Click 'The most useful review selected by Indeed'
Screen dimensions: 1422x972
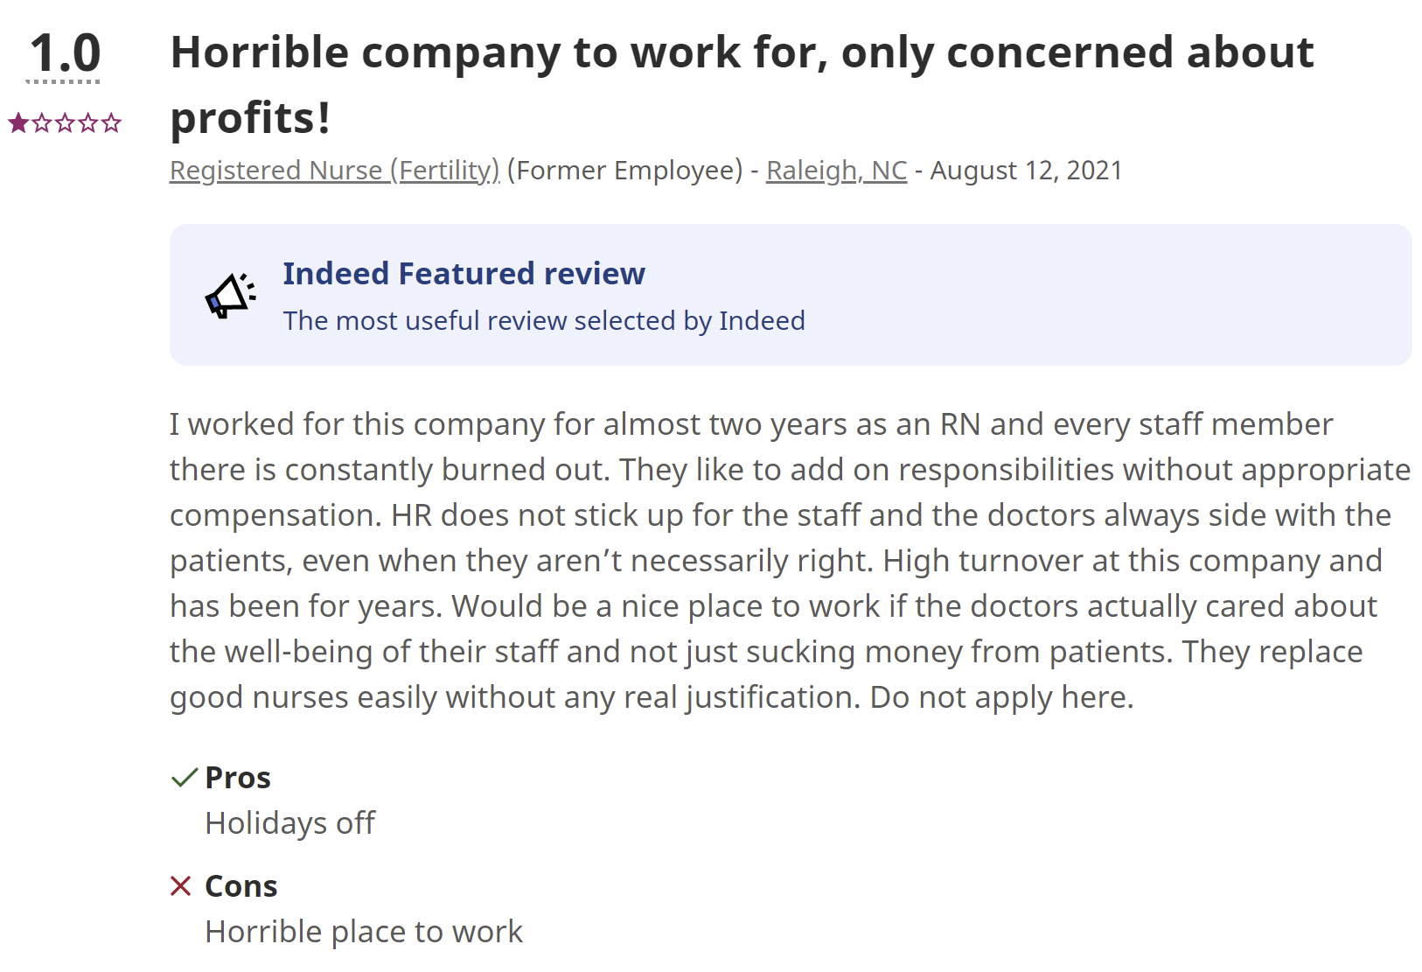544,321
